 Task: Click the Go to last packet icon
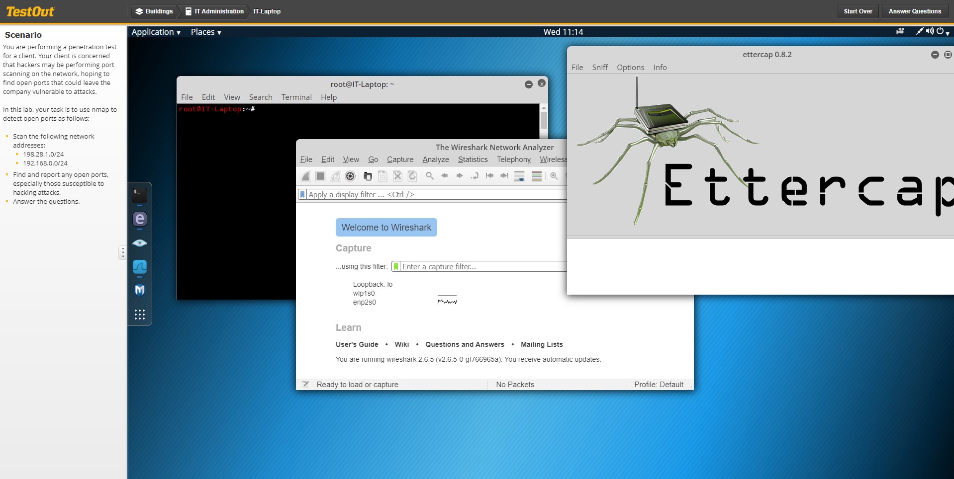point(504,176)
